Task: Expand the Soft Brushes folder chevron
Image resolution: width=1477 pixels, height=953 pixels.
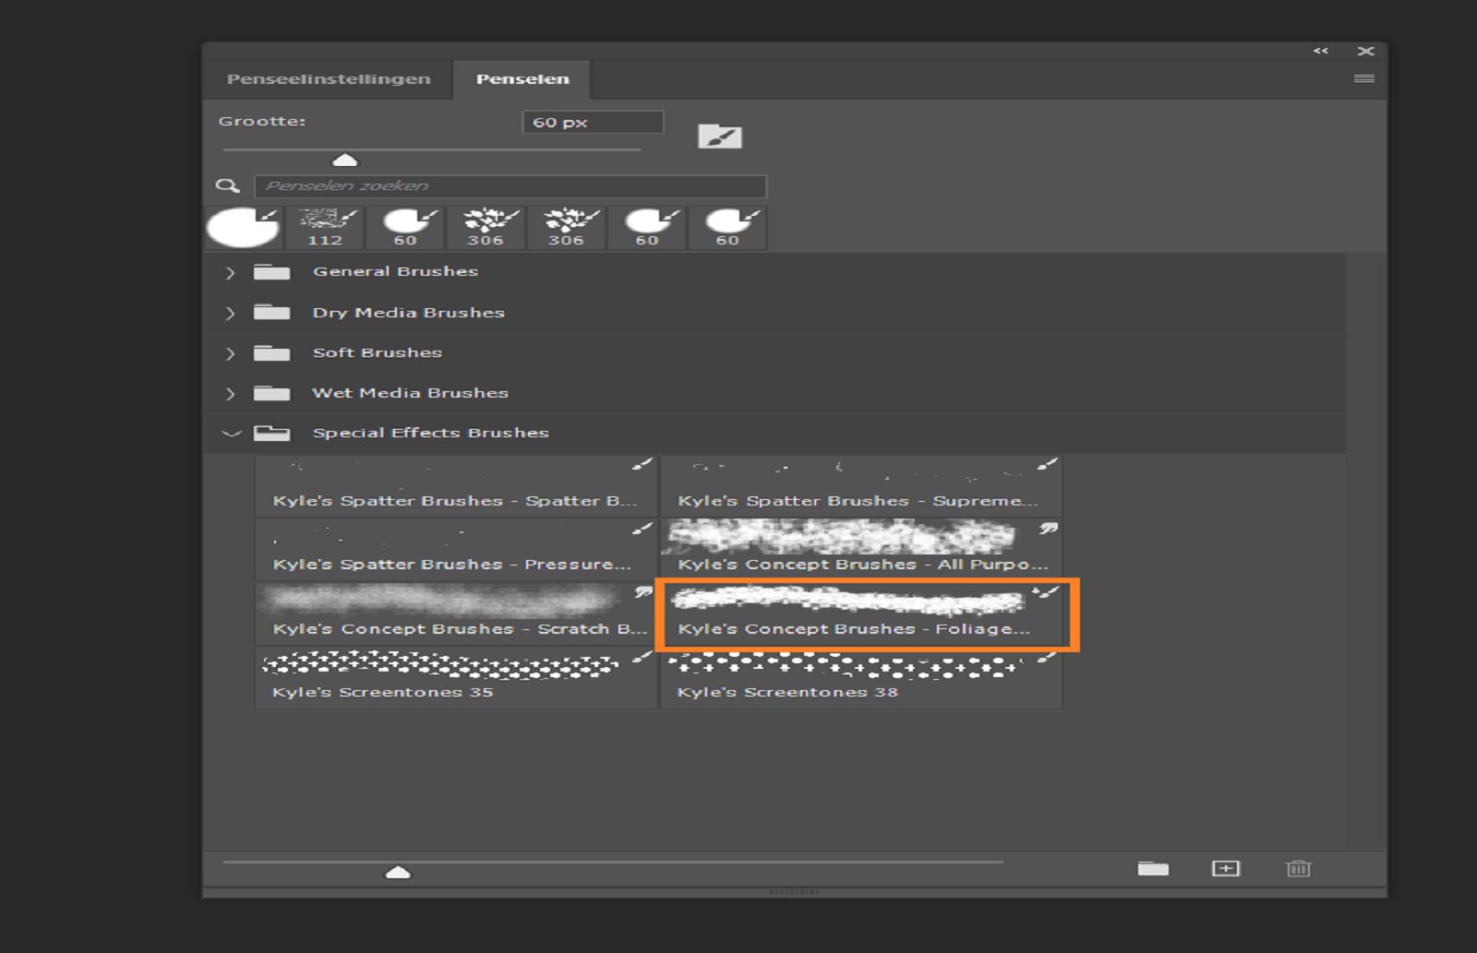Action: click(x=230, y=353)
